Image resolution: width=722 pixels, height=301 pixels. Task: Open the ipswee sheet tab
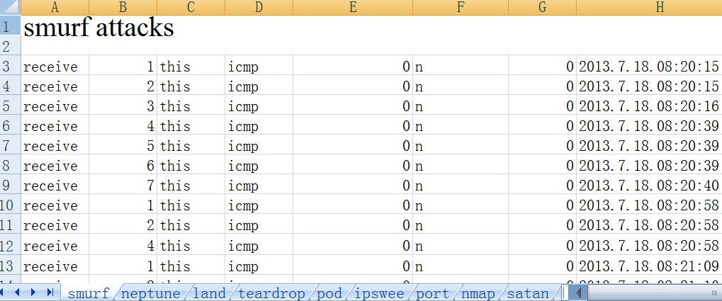(380, 293)
